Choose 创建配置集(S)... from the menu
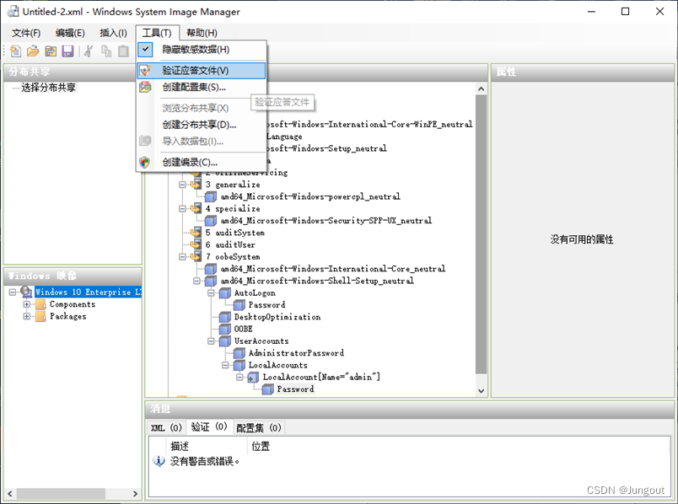Viewport: 678px width, 504px height. [x=201, y=88]
